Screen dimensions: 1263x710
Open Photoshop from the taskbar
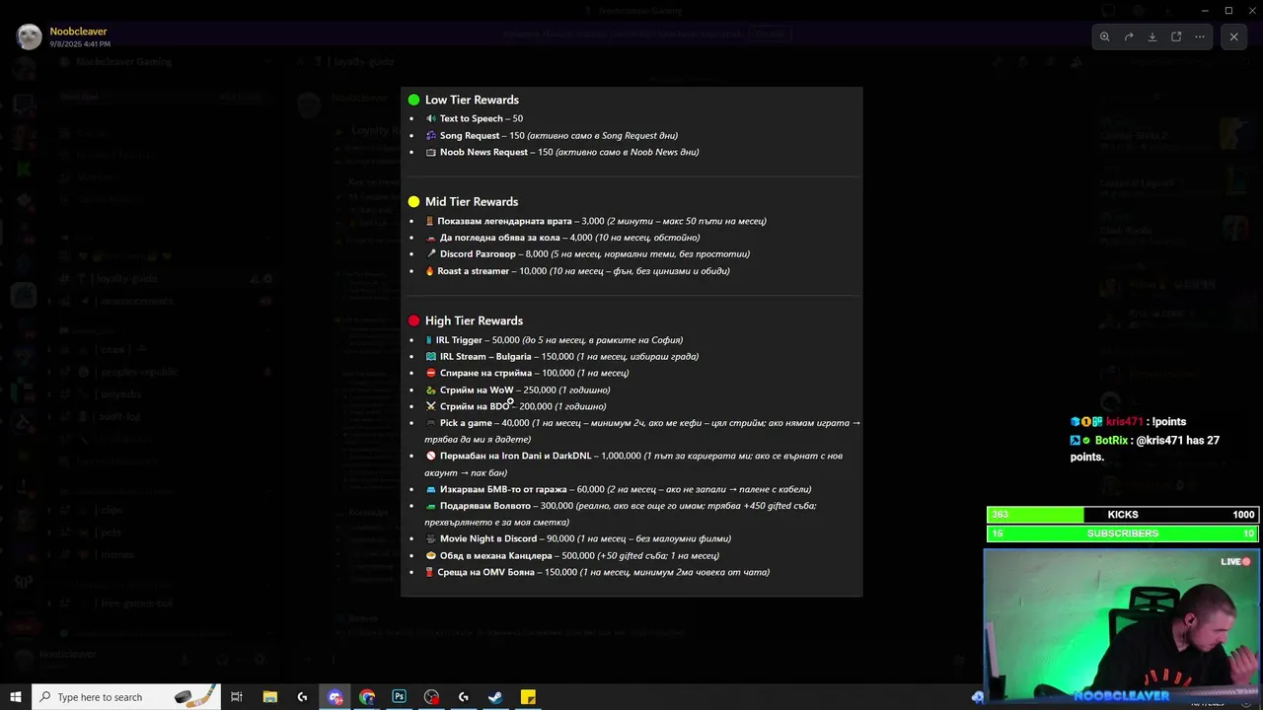click(x=399, y=697)
